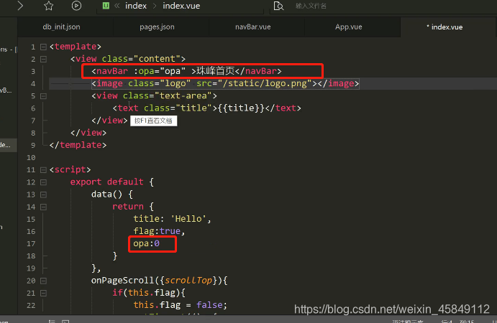Image resolution: width=497 pixels, height=323 pixels.
Task: Collapse the template block at line 1
Action: (43, 47)
